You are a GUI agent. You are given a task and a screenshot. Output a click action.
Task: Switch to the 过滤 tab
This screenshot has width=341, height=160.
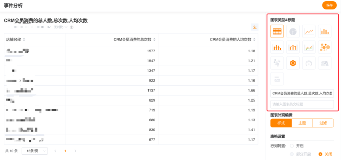[x=323, y=123]
